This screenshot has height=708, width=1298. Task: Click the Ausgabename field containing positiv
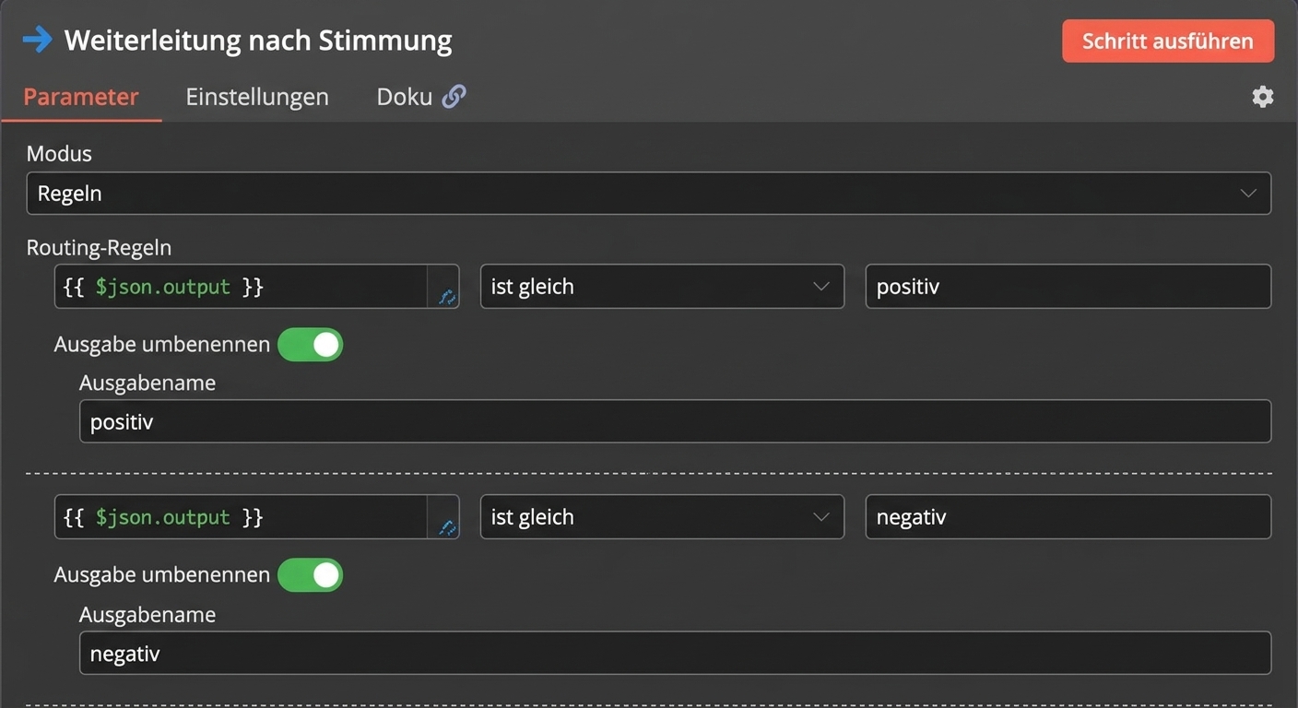675,421
